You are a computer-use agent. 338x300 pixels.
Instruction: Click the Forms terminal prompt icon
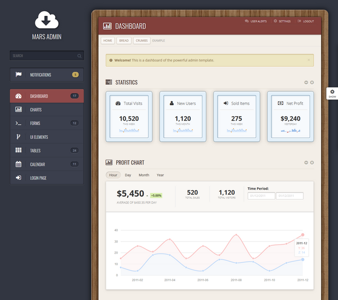(18, 123)
